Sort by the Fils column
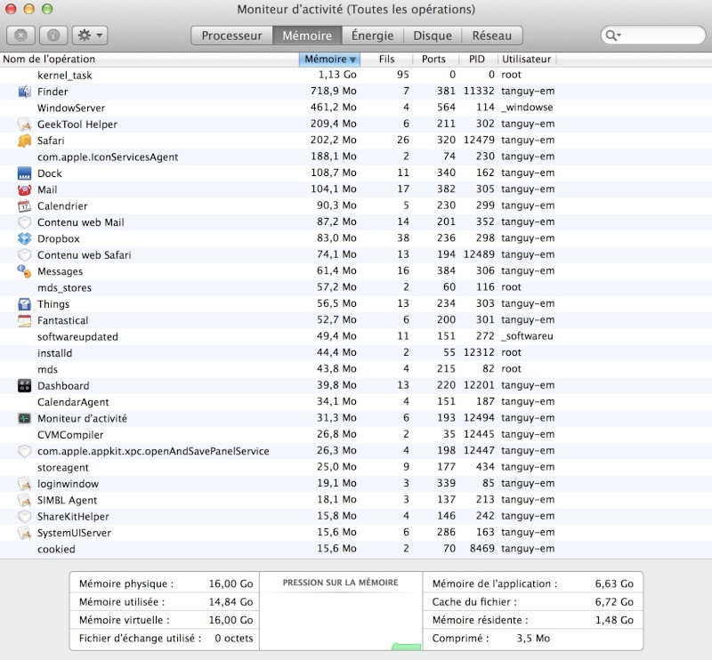712x660 pixels. (x=386, y=59)
